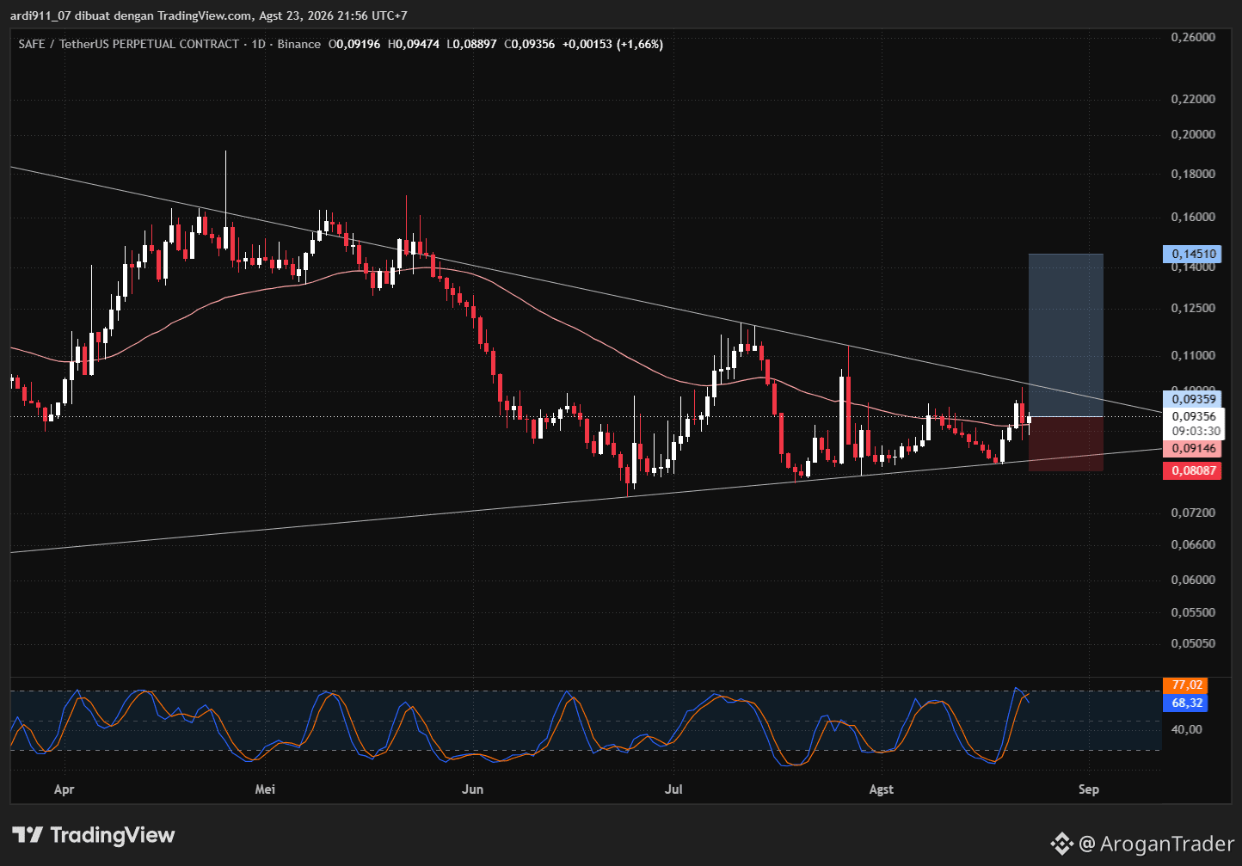This screenshot has width=1242, height=866.
Task: Click the Binance exchange name in the legend
Action: (299, 44)
